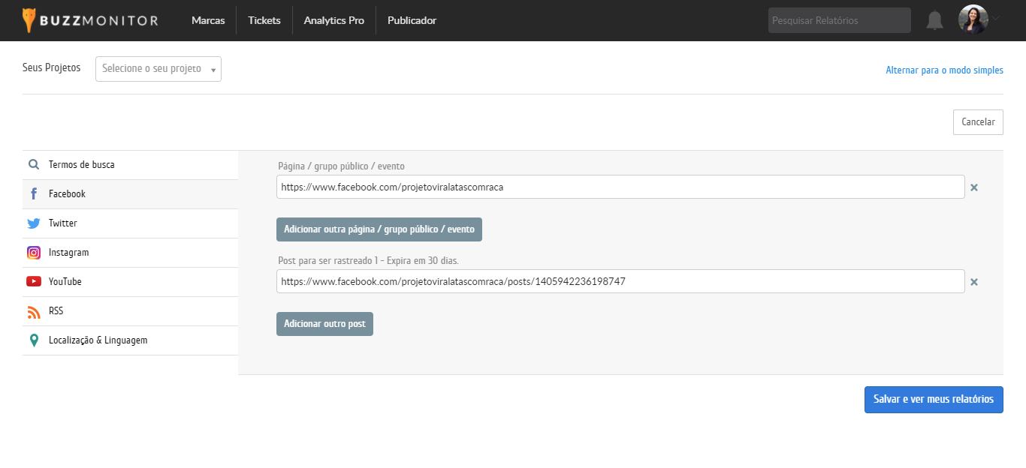
Task: Click the Instagram camera icon
Action: pos(34,253)
